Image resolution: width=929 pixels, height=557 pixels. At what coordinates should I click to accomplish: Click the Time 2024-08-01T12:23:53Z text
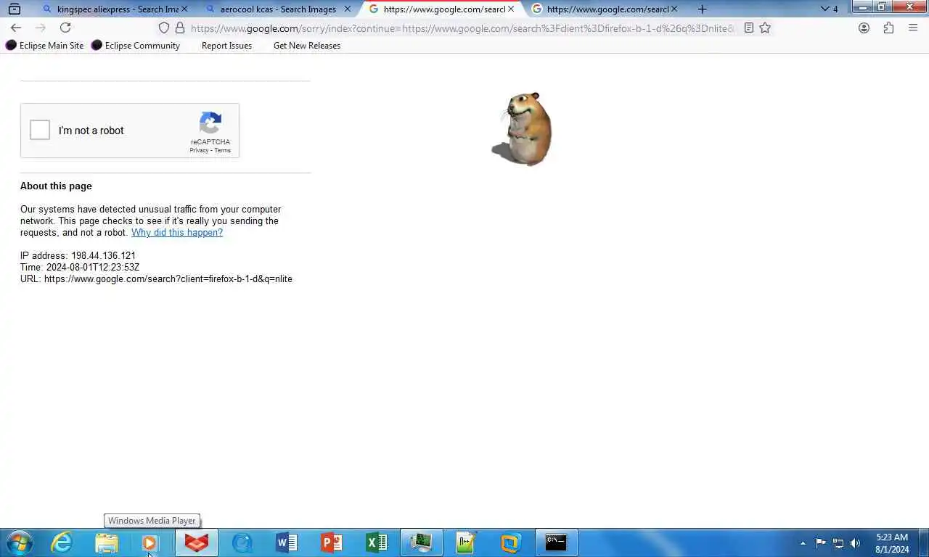pyautogui.click(x=80, y=268)
